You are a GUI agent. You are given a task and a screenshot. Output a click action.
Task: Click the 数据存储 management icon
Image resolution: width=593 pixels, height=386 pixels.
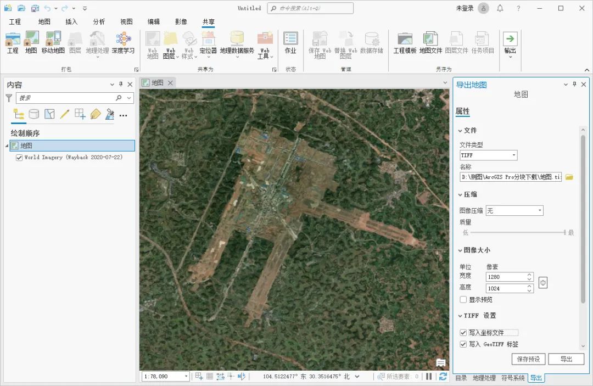[x=373, y=44]
